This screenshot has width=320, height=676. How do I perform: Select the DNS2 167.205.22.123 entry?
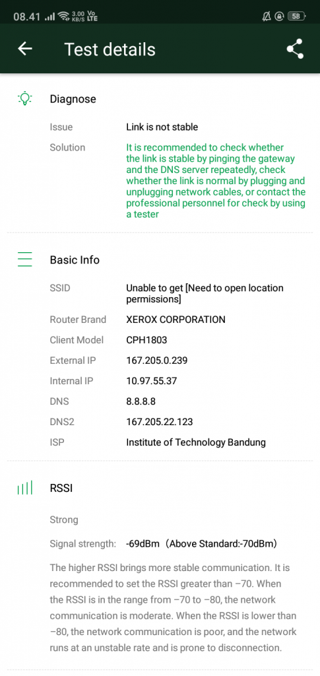(160, 422)
